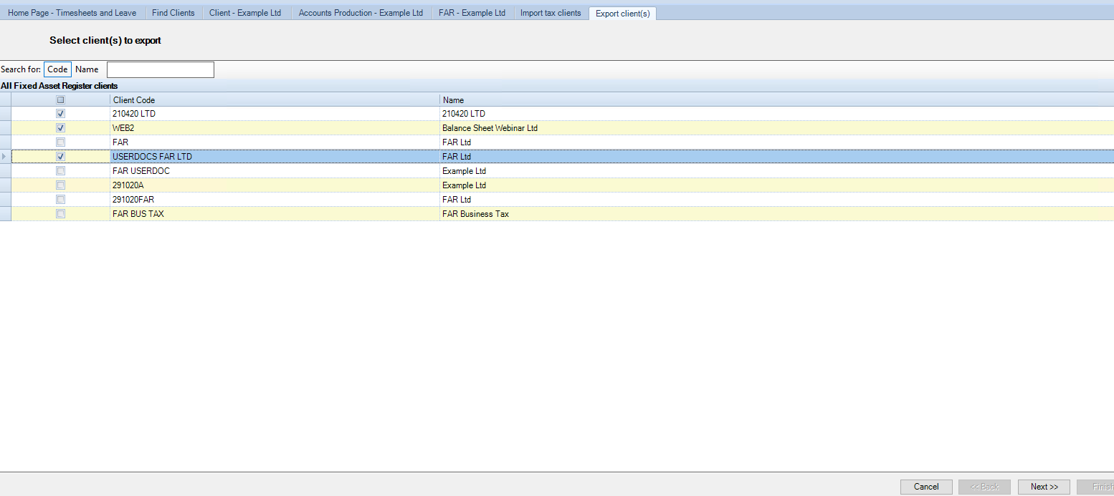Focus the search text box beside Name
This screenshot has width=1114, height=496.
(x=161, y=69)
